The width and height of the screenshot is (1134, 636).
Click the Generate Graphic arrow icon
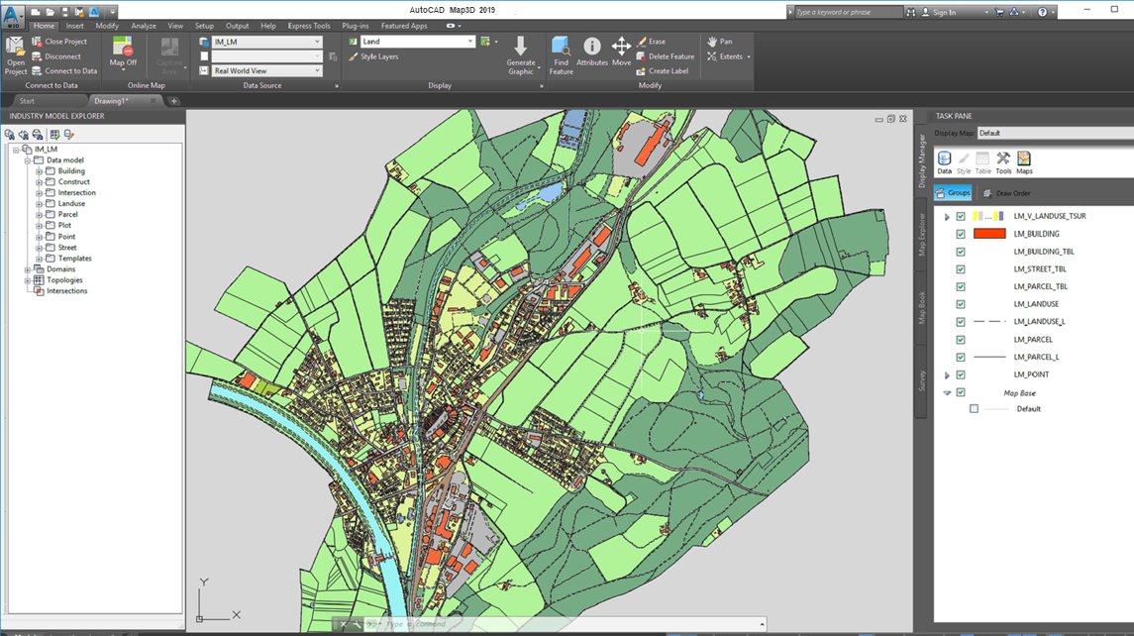click(520, 47)
